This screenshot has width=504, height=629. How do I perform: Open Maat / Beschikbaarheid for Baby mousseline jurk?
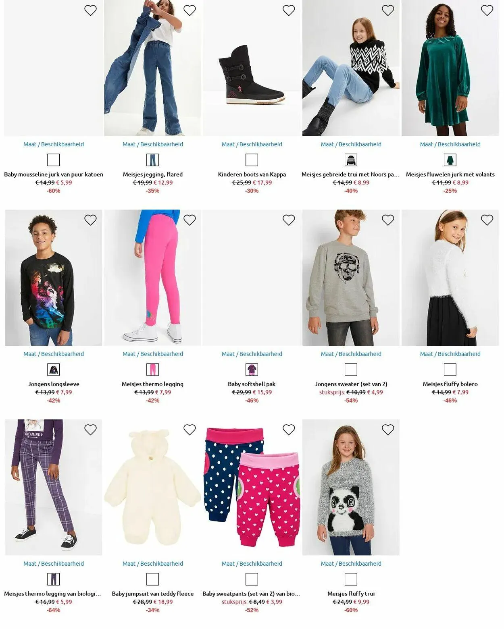pos(54,144)
